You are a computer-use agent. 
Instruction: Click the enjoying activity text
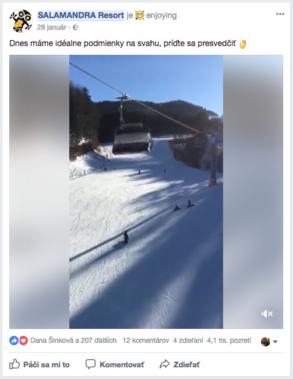(161, 16)
